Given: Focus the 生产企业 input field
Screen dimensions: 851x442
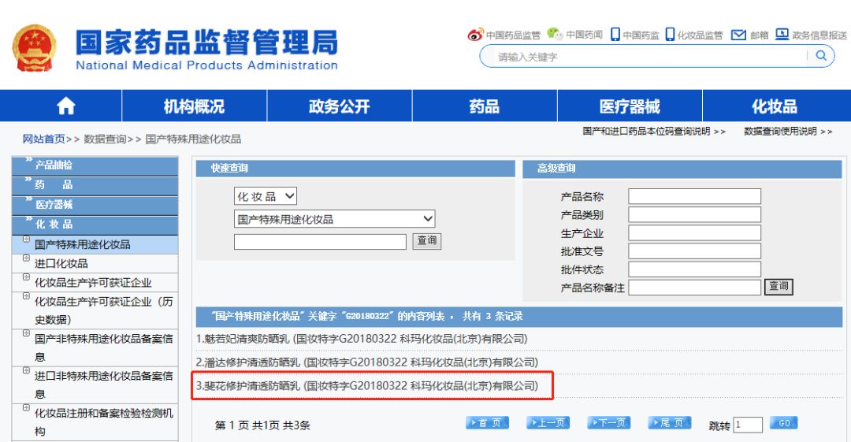Looking at the screenshot, I should 695,233.
